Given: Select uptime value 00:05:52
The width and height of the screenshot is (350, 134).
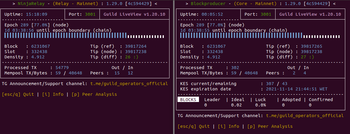Looking at the screenshot, I should pyautogui.click(x=212, y=14).
